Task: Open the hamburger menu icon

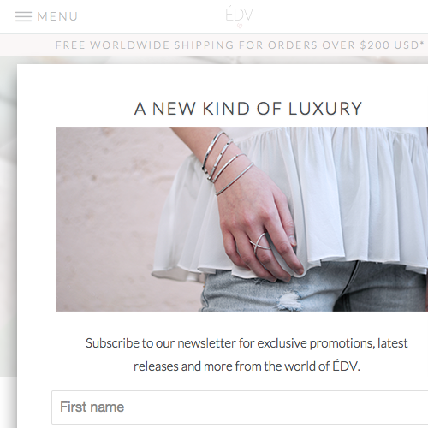Action: (x=23, y=16)
